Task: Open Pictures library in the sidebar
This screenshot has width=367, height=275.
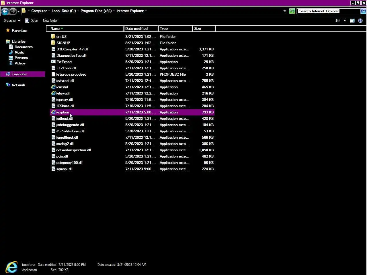Action: (21, 58)
